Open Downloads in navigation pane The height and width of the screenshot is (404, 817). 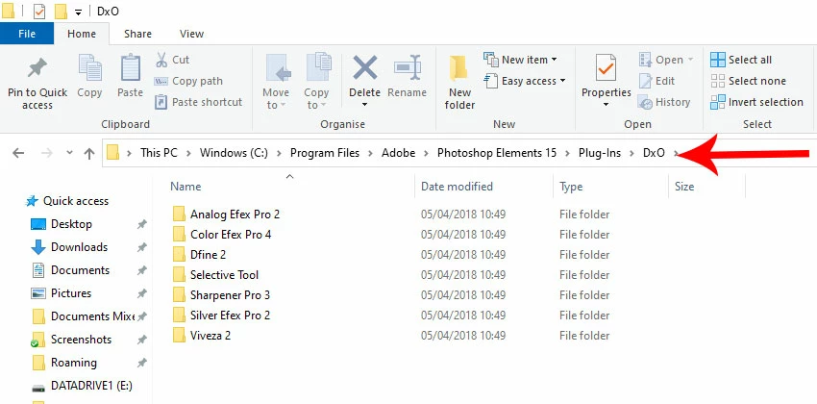tap(69, 247)
